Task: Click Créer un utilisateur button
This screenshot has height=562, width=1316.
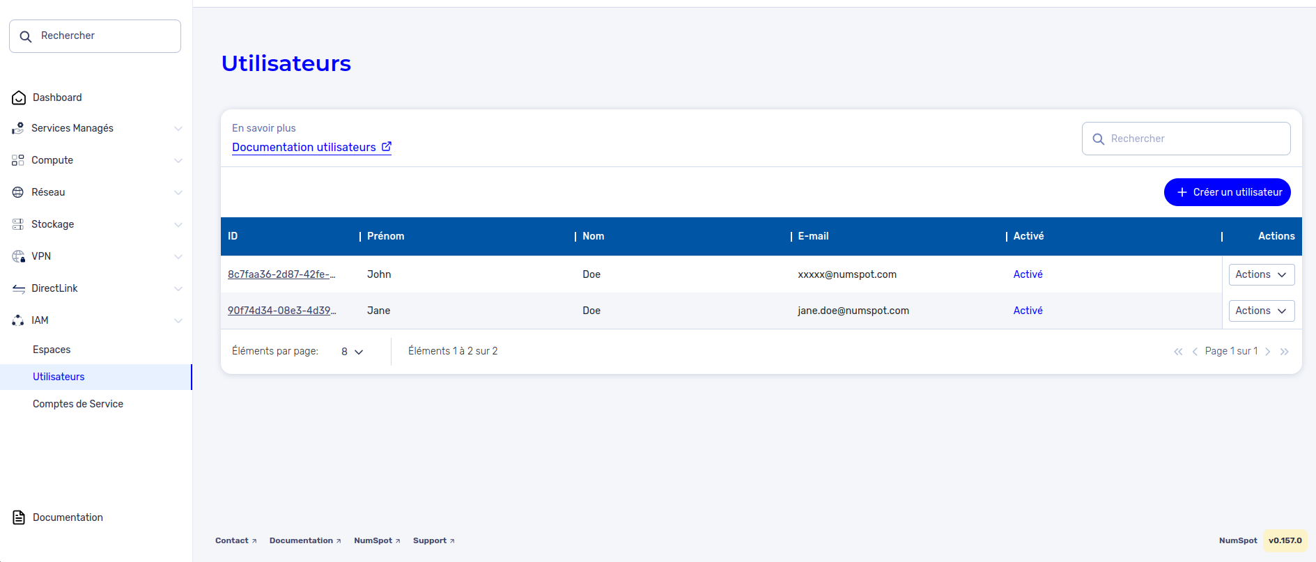Action: click(1228, 192)
